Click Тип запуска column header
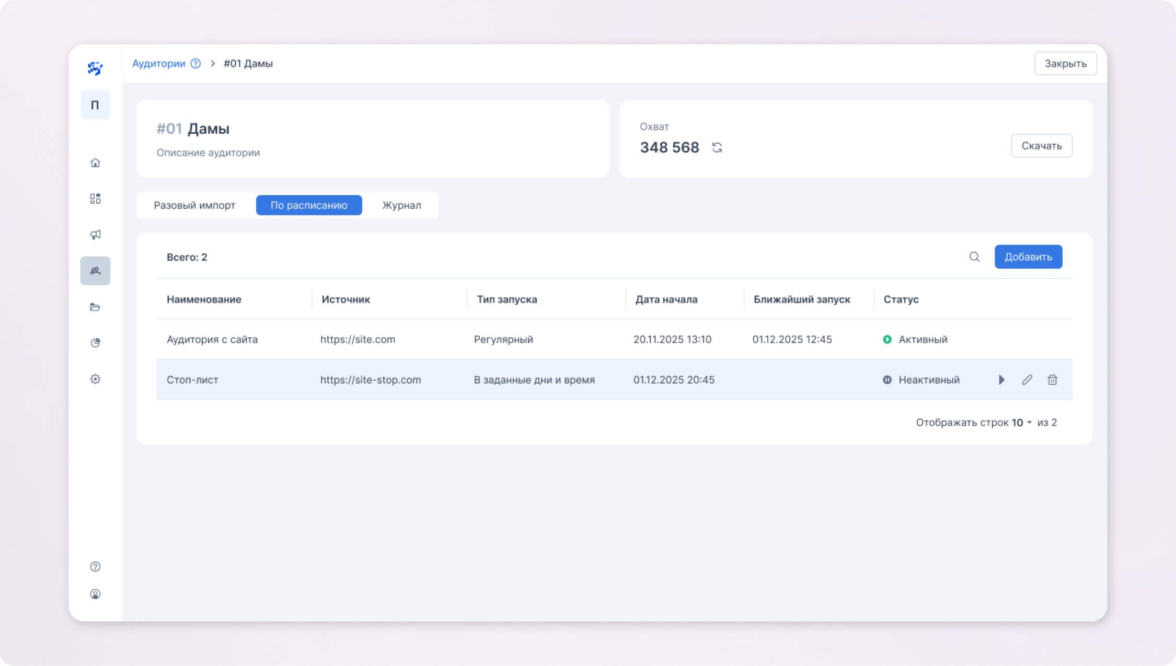 (506, 300)
